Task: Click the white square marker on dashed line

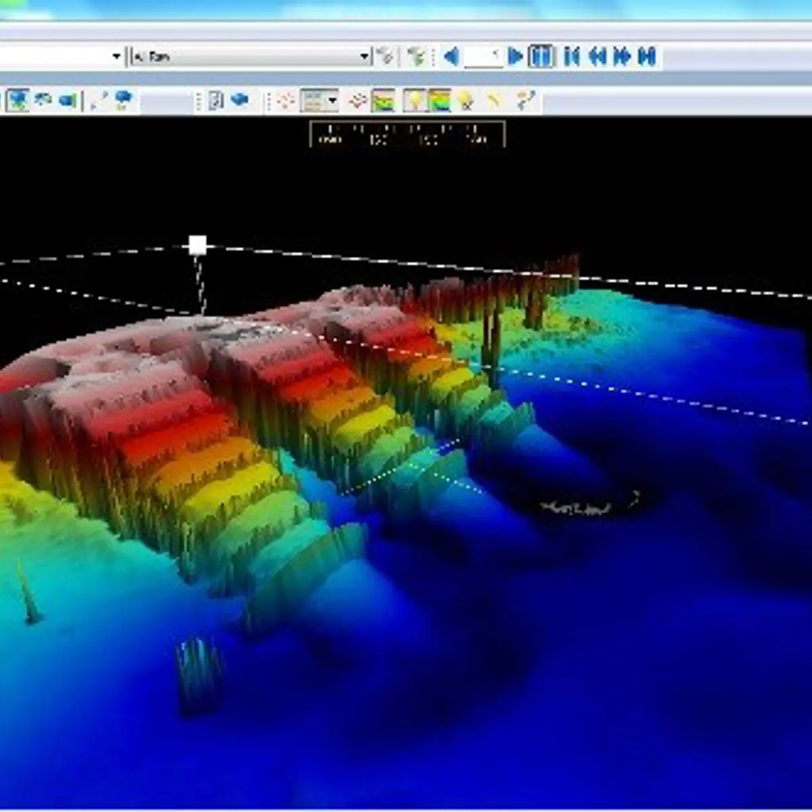Action: (198, 245)
